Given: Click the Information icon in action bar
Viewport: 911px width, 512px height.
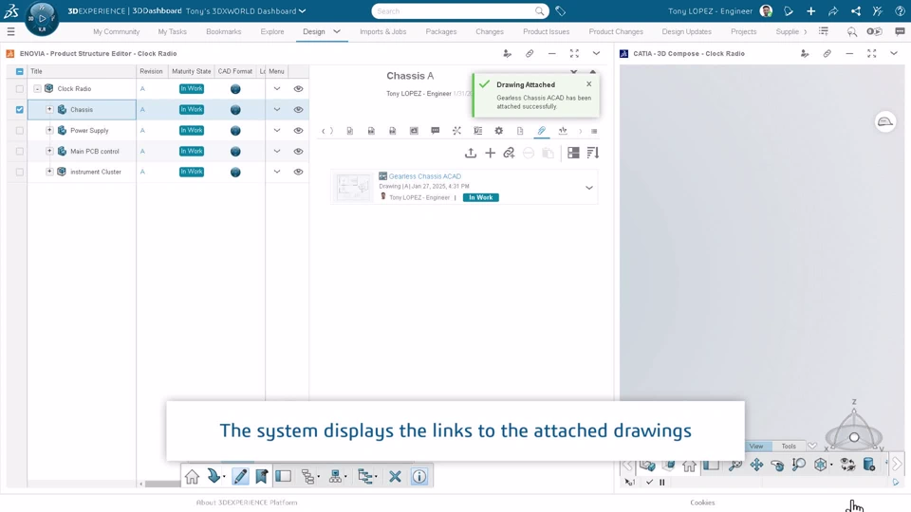Looking at the screenshot, I should 418,477.
